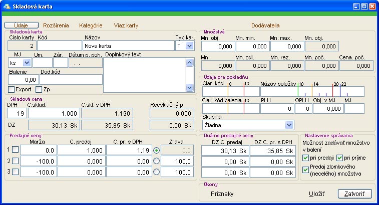Click the Príznaky label in Úkony

(x=222, y=194)
